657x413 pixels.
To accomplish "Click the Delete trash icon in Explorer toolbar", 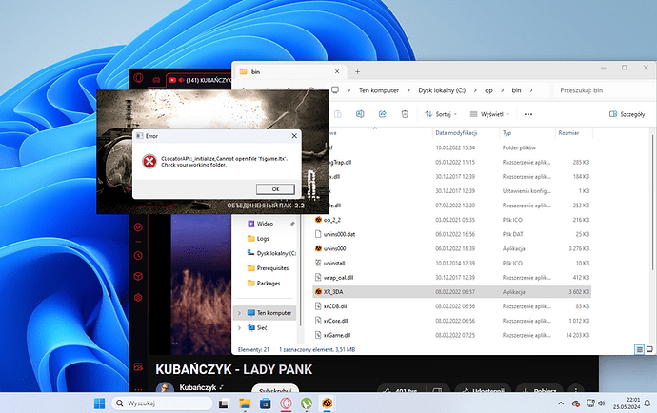I will [406, 113].
